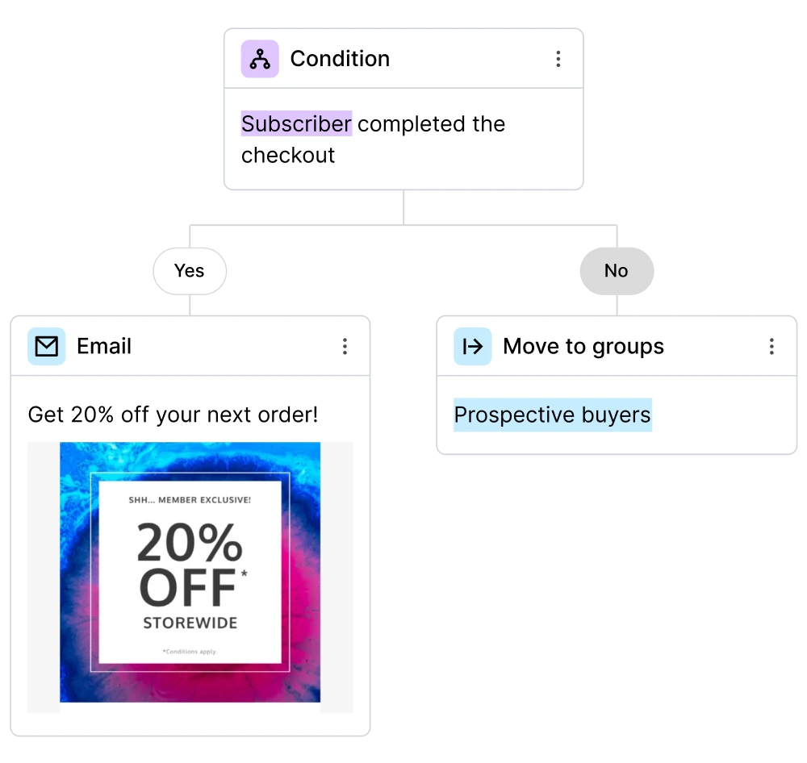
Task: Click the Email step title
Action: tap(104, 346)
